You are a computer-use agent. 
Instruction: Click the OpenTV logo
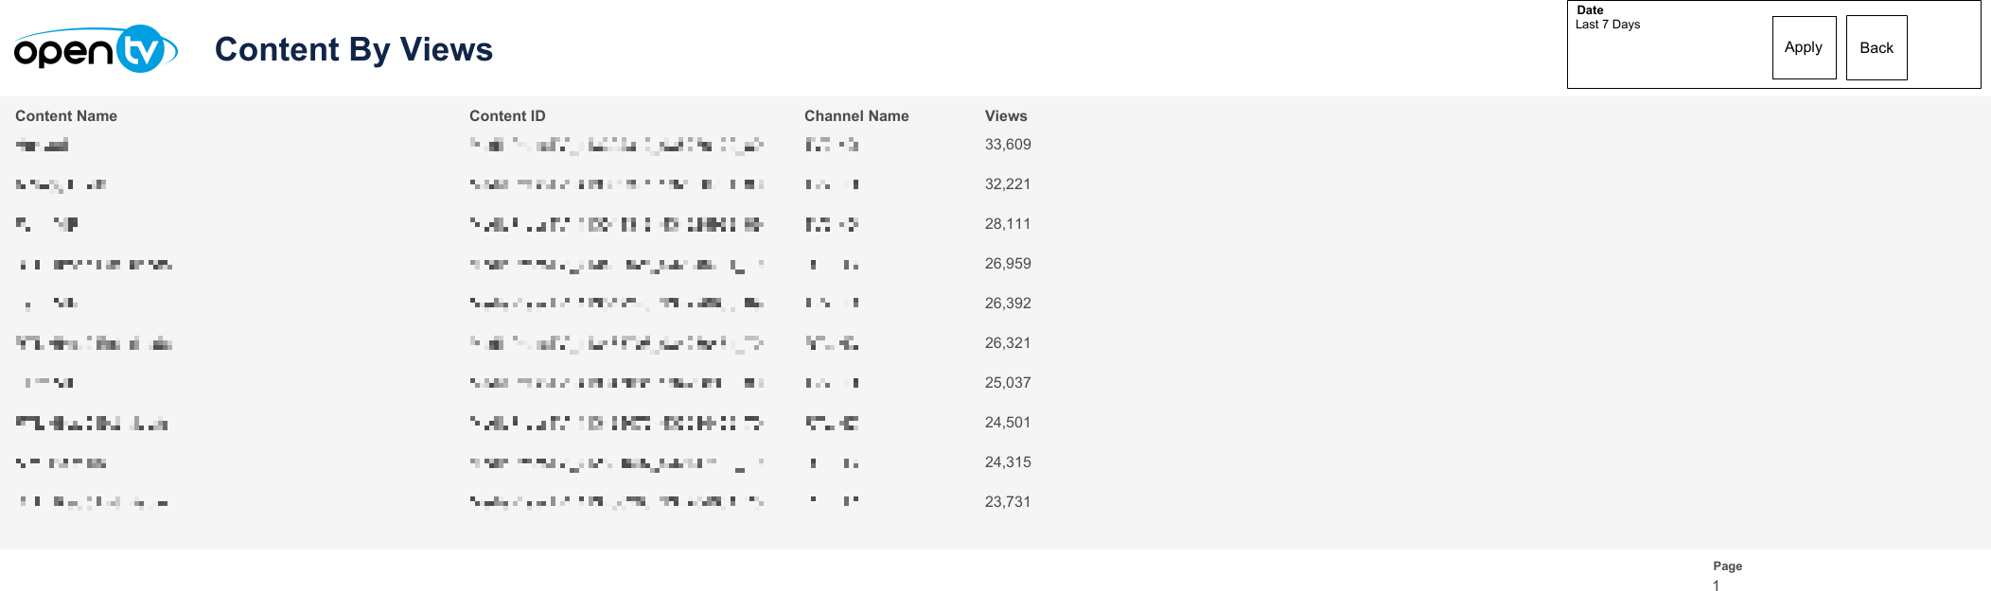coord(96,49)
